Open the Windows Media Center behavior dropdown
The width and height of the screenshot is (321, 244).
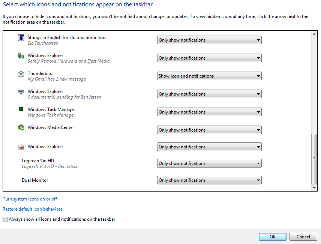tap(209, 130)
